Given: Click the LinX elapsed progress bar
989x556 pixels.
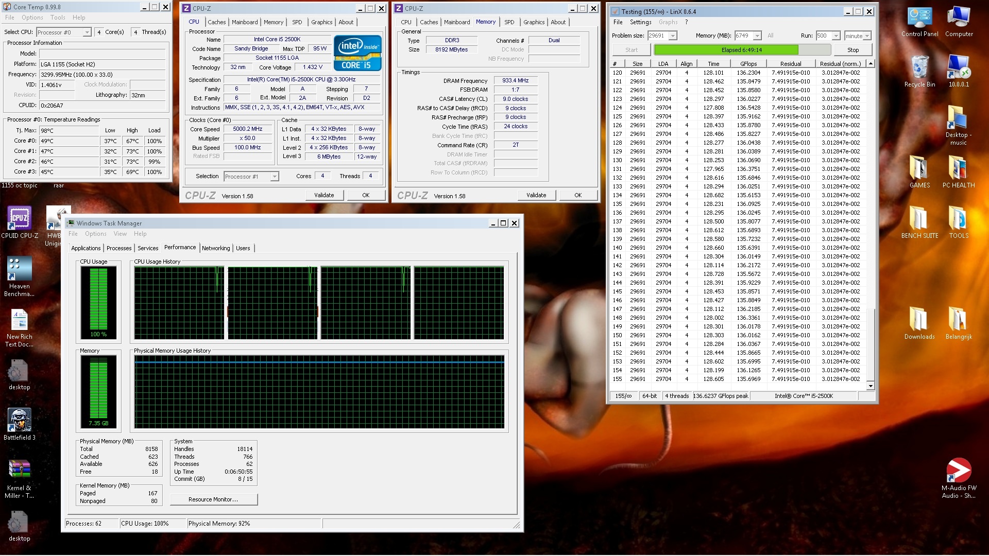Looking at the screenshot, I should click(742, 50).
